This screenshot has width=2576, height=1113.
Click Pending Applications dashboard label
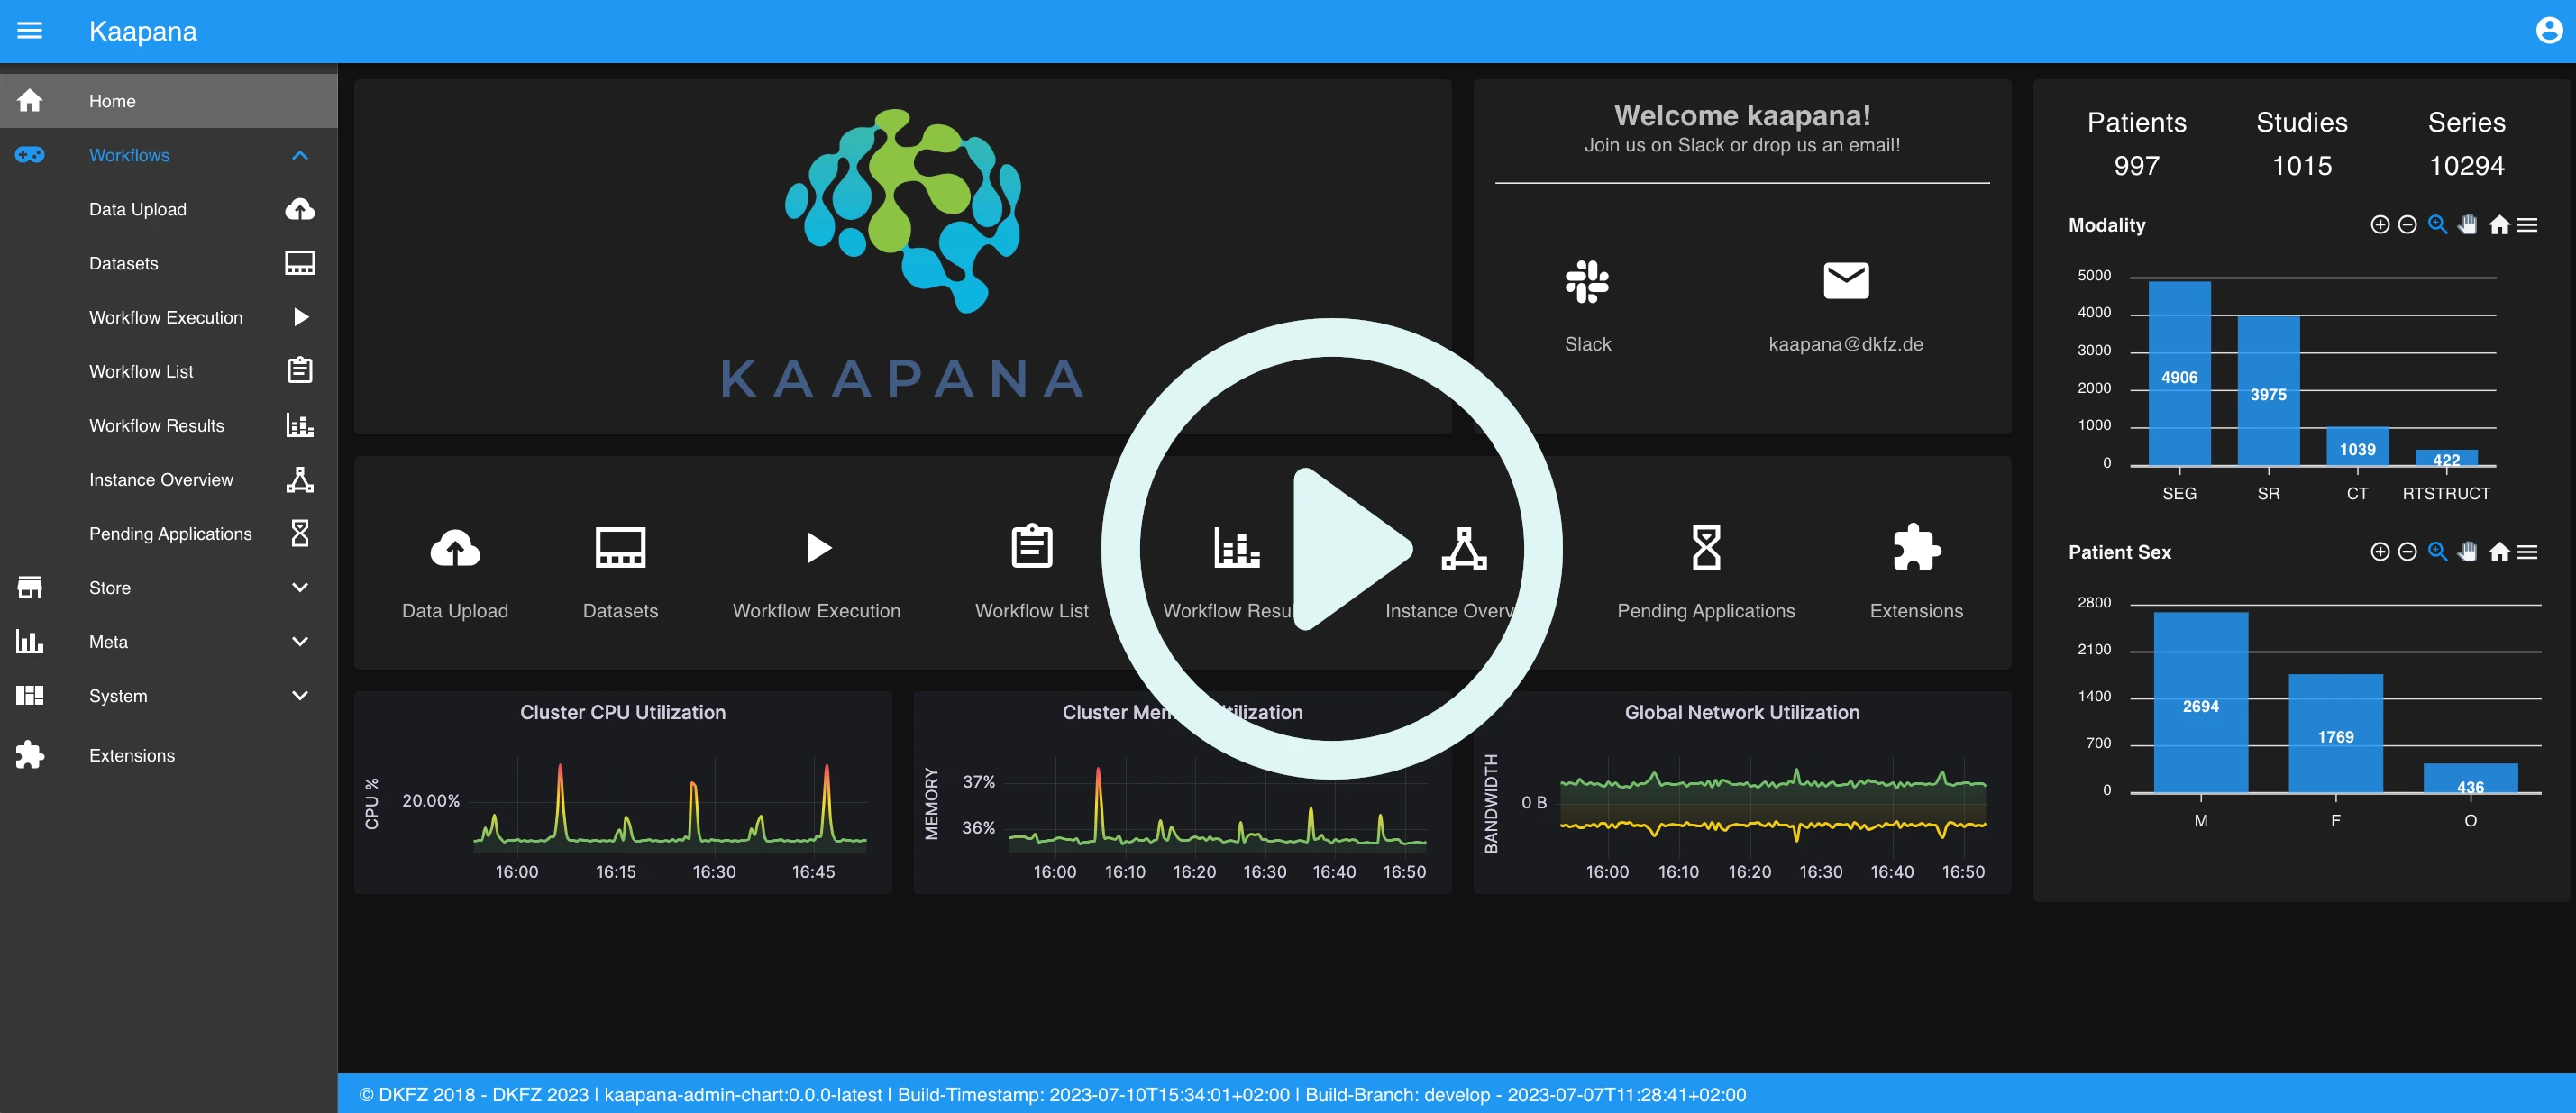pos(1706,611)
